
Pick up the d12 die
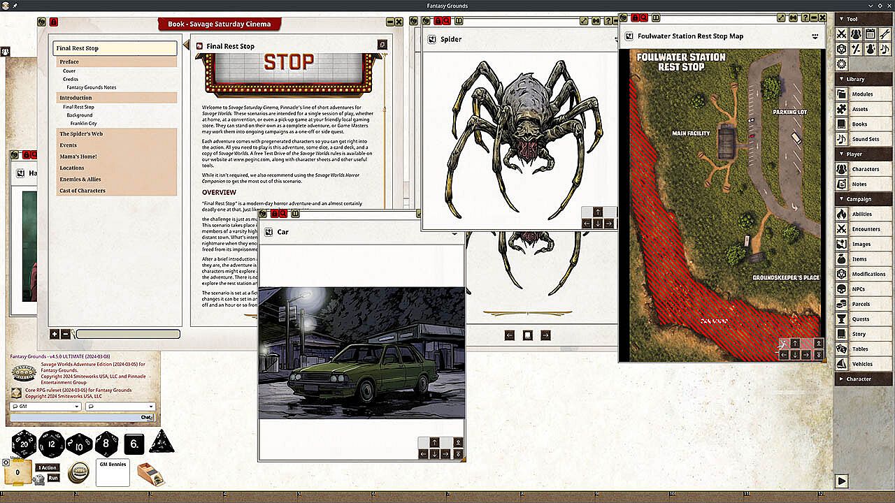pos(52,444)
